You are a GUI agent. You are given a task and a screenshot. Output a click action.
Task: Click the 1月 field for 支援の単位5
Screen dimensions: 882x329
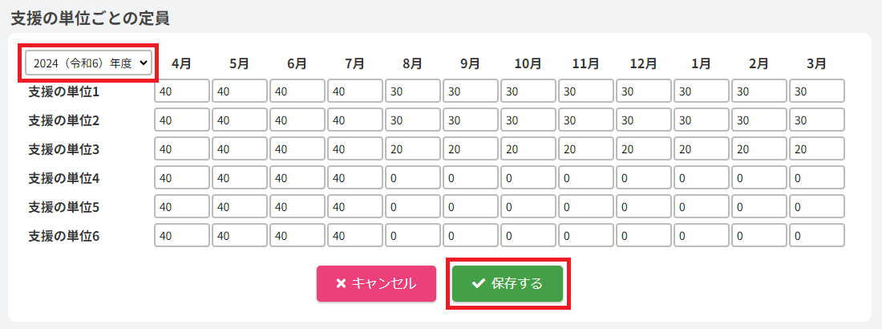click(702, 206)
